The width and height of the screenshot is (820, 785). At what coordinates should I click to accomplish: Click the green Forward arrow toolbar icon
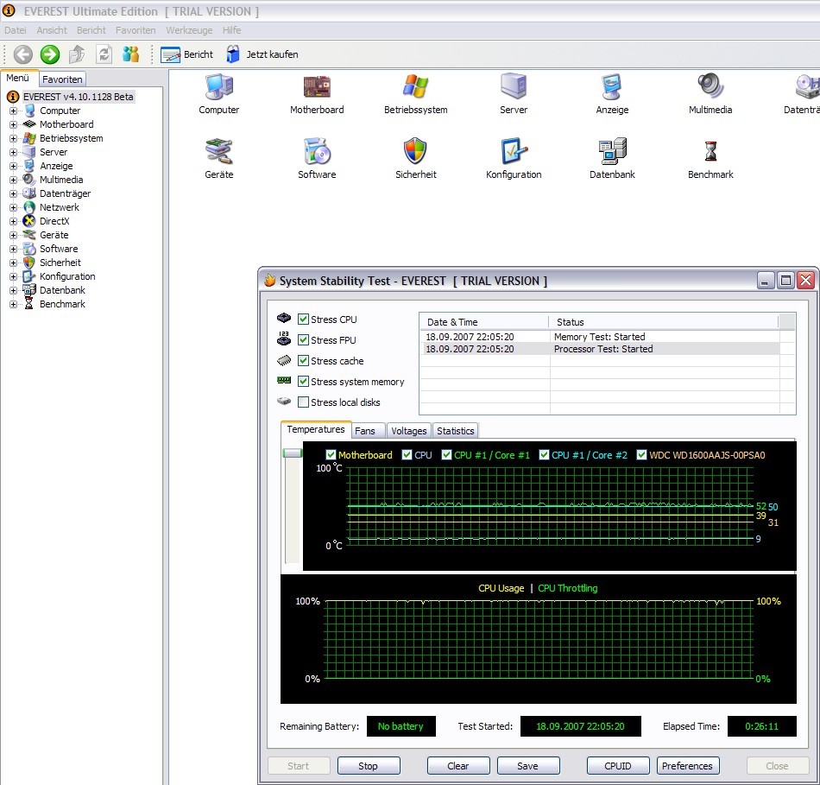click(x=50, y=54)
